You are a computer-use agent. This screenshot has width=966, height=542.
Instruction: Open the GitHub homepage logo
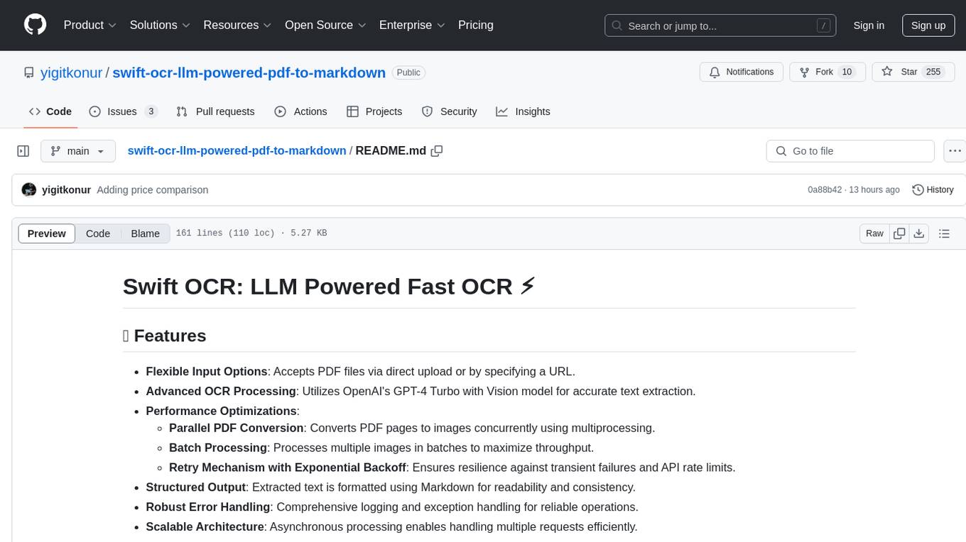pos(35,25)
